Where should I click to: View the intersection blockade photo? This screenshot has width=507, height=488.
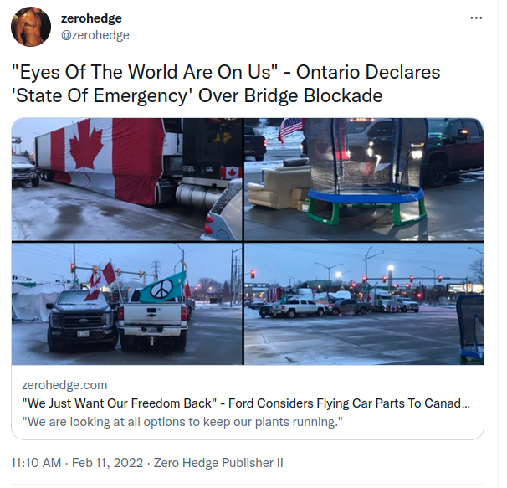(x=364, y=304)
